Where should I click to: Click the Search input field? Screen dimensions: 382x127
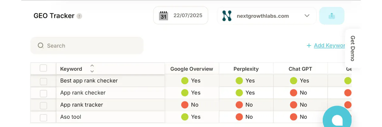[87, 46]
